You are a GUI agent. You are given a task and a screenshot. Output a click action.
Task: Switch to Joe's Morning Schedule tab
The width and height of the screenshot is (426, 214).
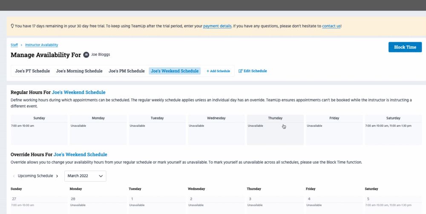pos(79,71)
